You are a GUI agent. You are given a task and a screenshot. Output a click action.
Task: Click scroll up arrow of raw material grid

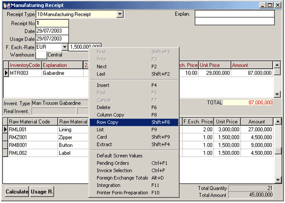click(x=278, y=121)
